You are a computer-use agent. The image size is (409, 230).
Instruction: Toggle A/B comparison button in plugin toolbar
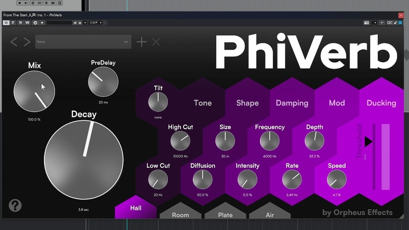[x=35, y=23]
